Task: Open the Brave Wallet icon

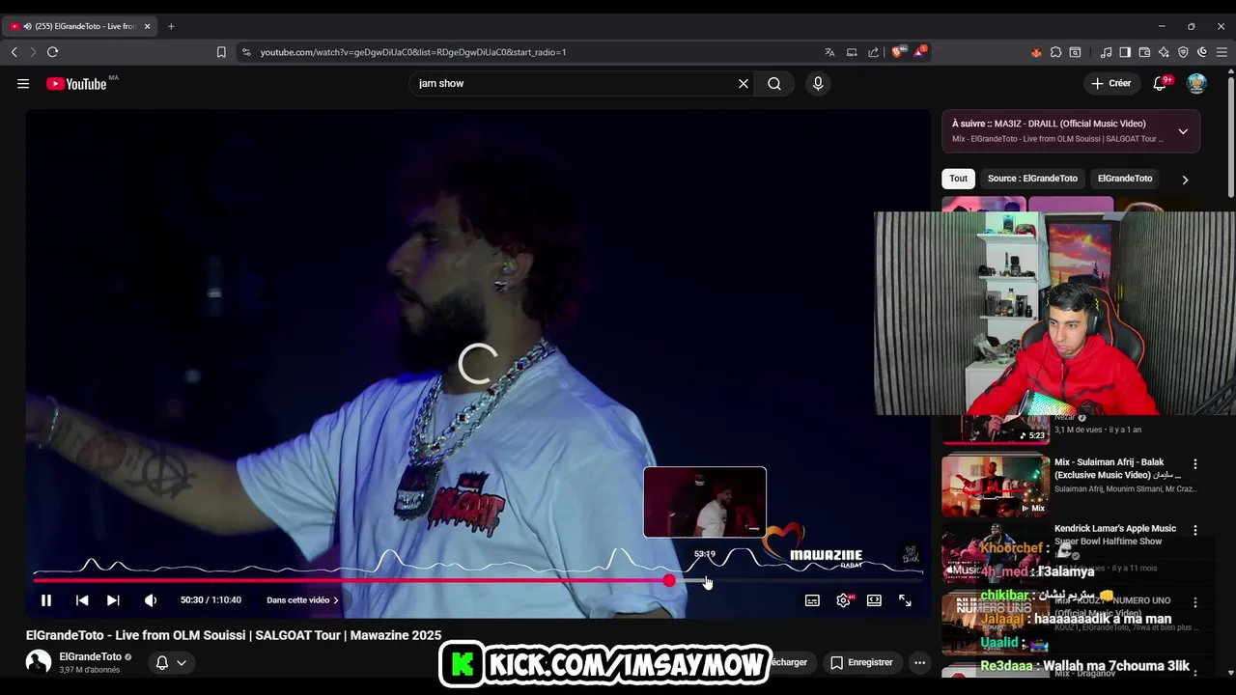Action: coord(1144,52)
